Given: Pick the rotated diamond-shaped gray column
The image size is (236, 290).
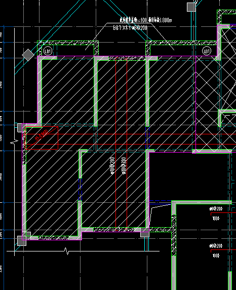Looking at the screenshot, I should click(x=28, y=55).
